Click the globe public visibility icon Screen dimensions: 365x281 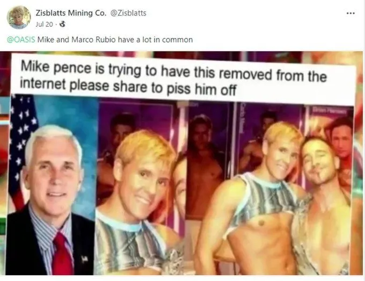click(63, 24)
